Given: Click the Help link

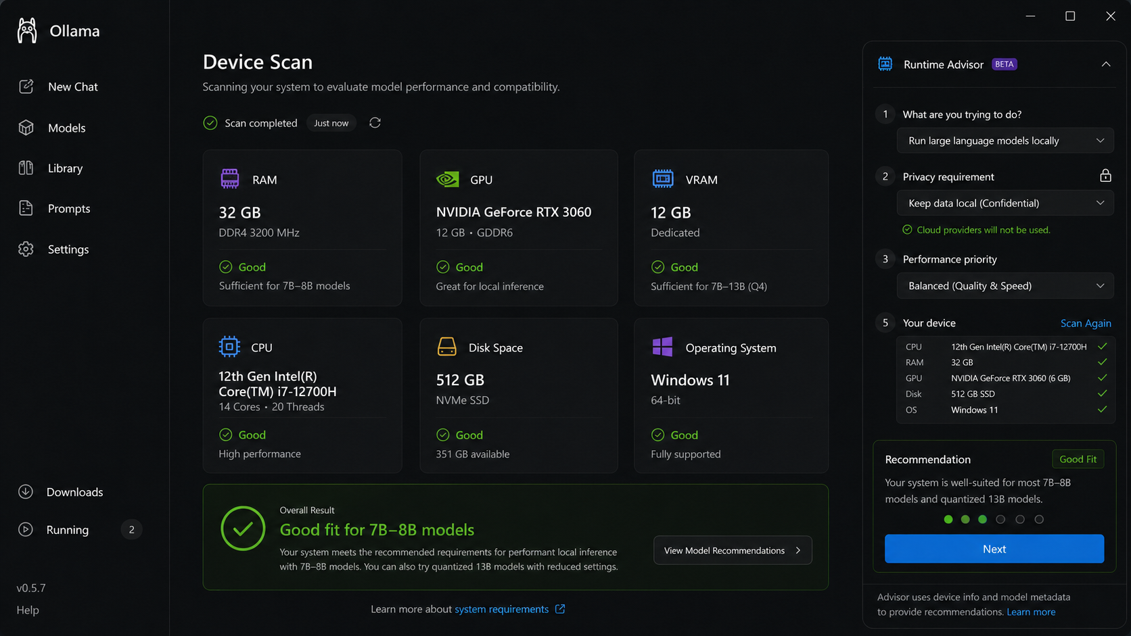Looking at the screenshot, I should coord(28,610).
